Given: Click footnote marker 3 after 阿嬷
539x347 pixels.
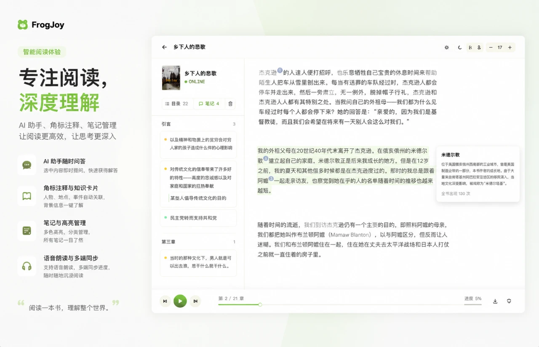Looking at the screenshot, I should coord(271,179).
